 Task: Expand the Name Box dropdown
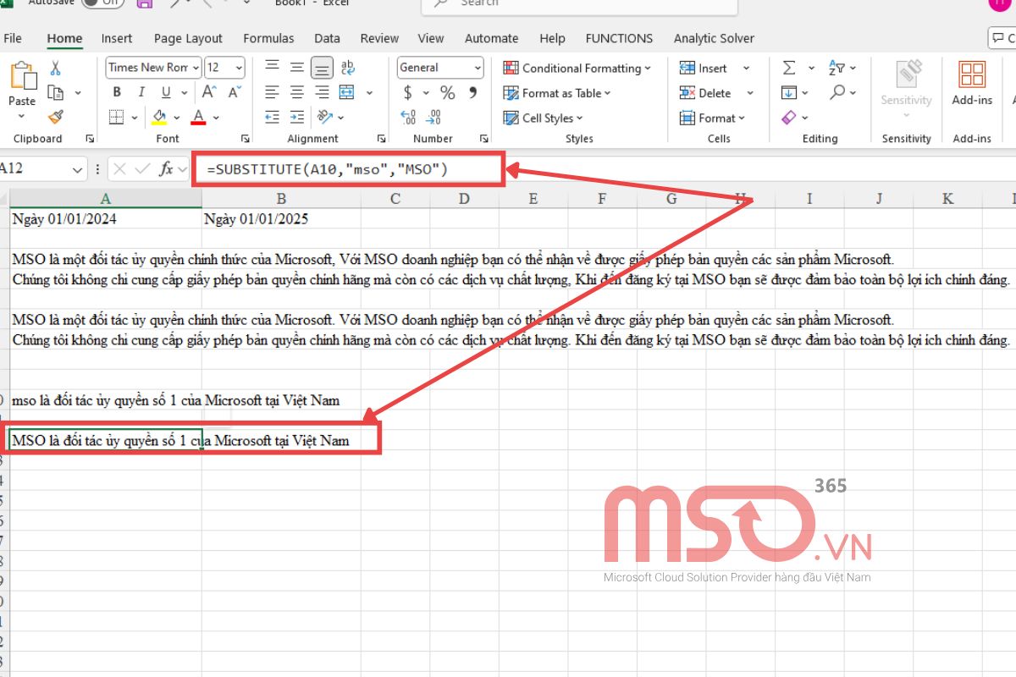click(x=78, y=168)
